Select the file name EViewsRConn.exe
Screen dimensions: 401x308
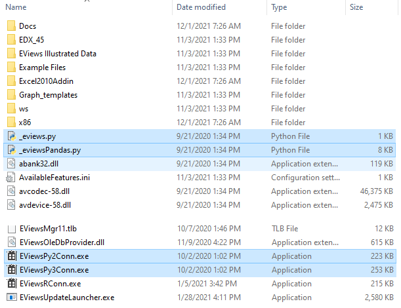point(50,284)
